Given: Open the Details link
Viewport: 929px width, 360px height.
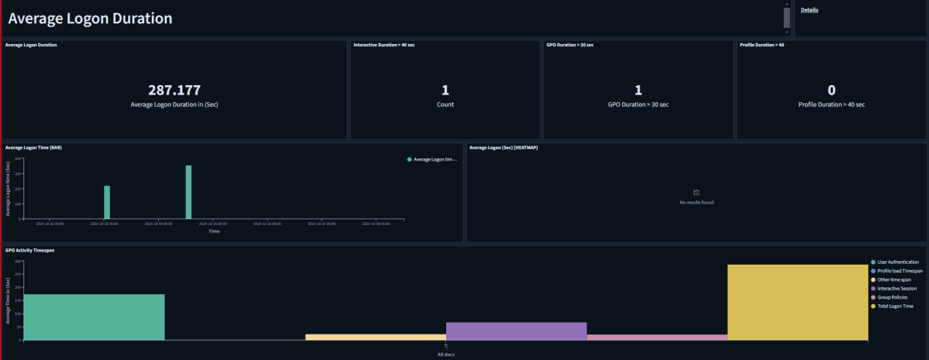Looking at the screenshot, I should (x=809, y=10).
